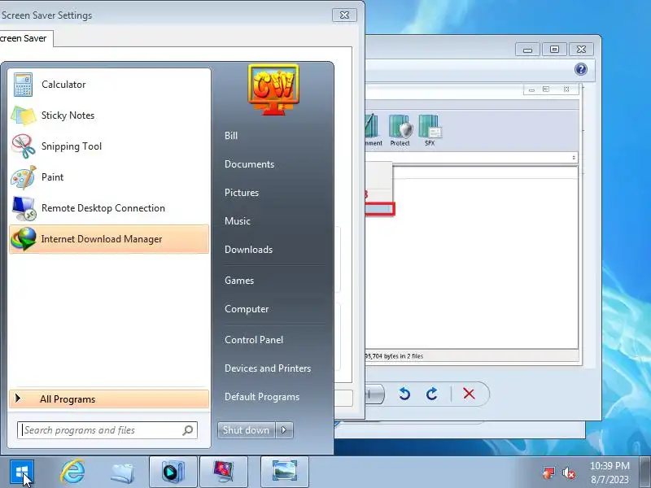Click the Search programs and files box
The height and width of the screenshot is (488, 651).
click(x=107, y=430)
